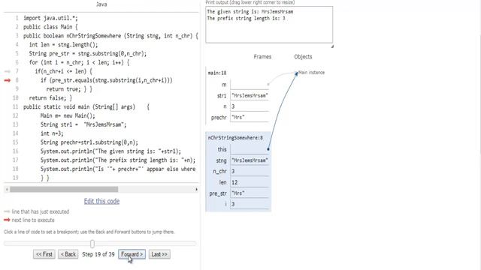Click the Forward button
481x270 pixels.
pyautogui.click(x=132, y=254)
